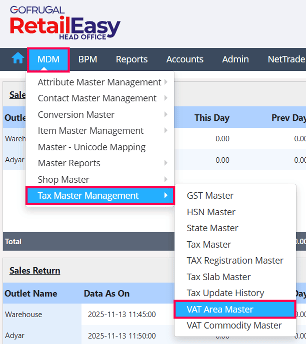Click the GoFrugal RetailEasy logo

point(65,23)
